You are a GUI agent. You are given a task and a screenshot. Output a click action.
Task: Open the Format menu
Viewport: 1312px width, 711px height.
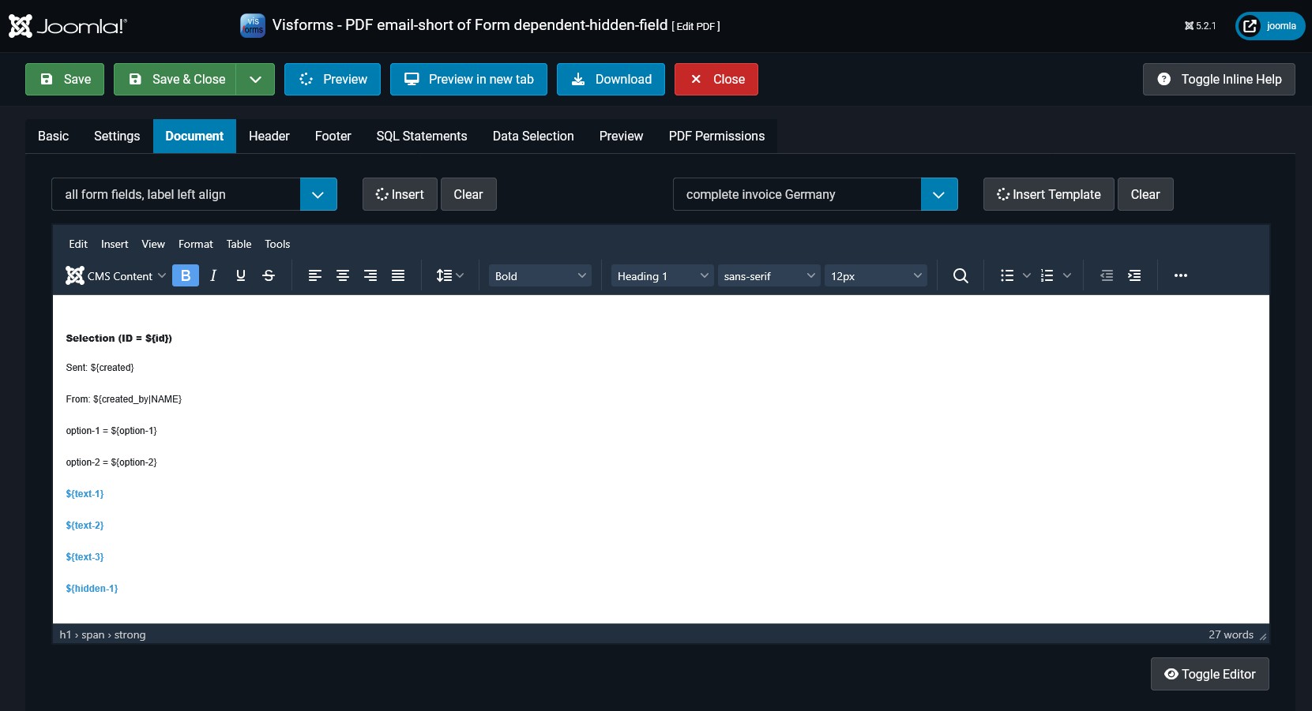tap(195, 244)
